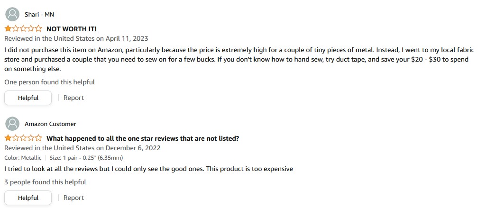Report the NOT WORTH IT! review

click(74, 98)
